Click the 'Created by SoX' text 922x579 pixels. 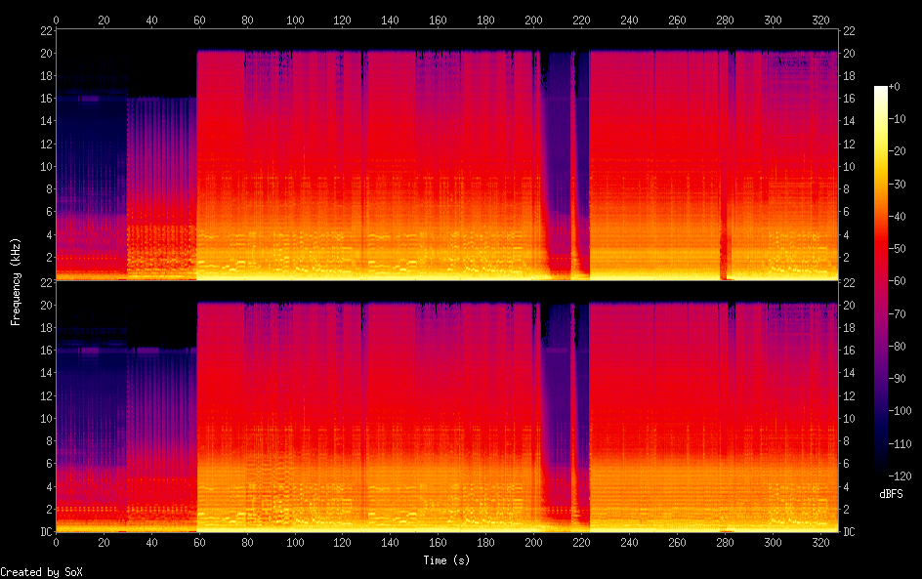tap(40, 572)
